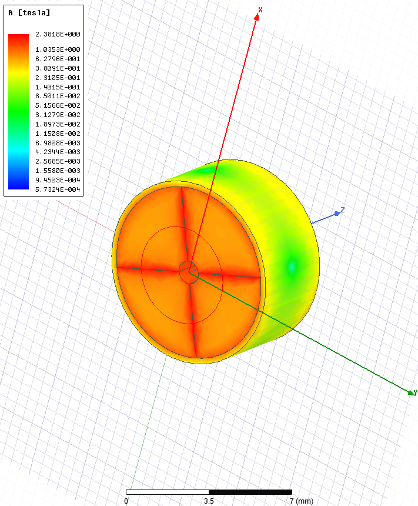
Task: Click the blue Z axis arrow tip
Action: (337, 212)
